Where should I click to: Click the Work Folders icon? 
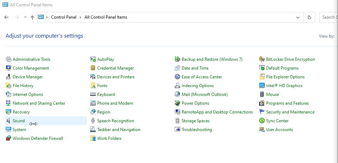pos(93,138)
